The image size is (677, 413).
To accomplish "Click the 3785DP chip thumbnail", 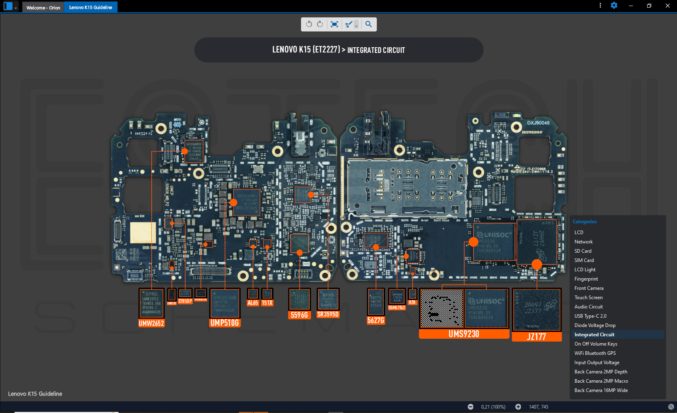I will point(185,293).
